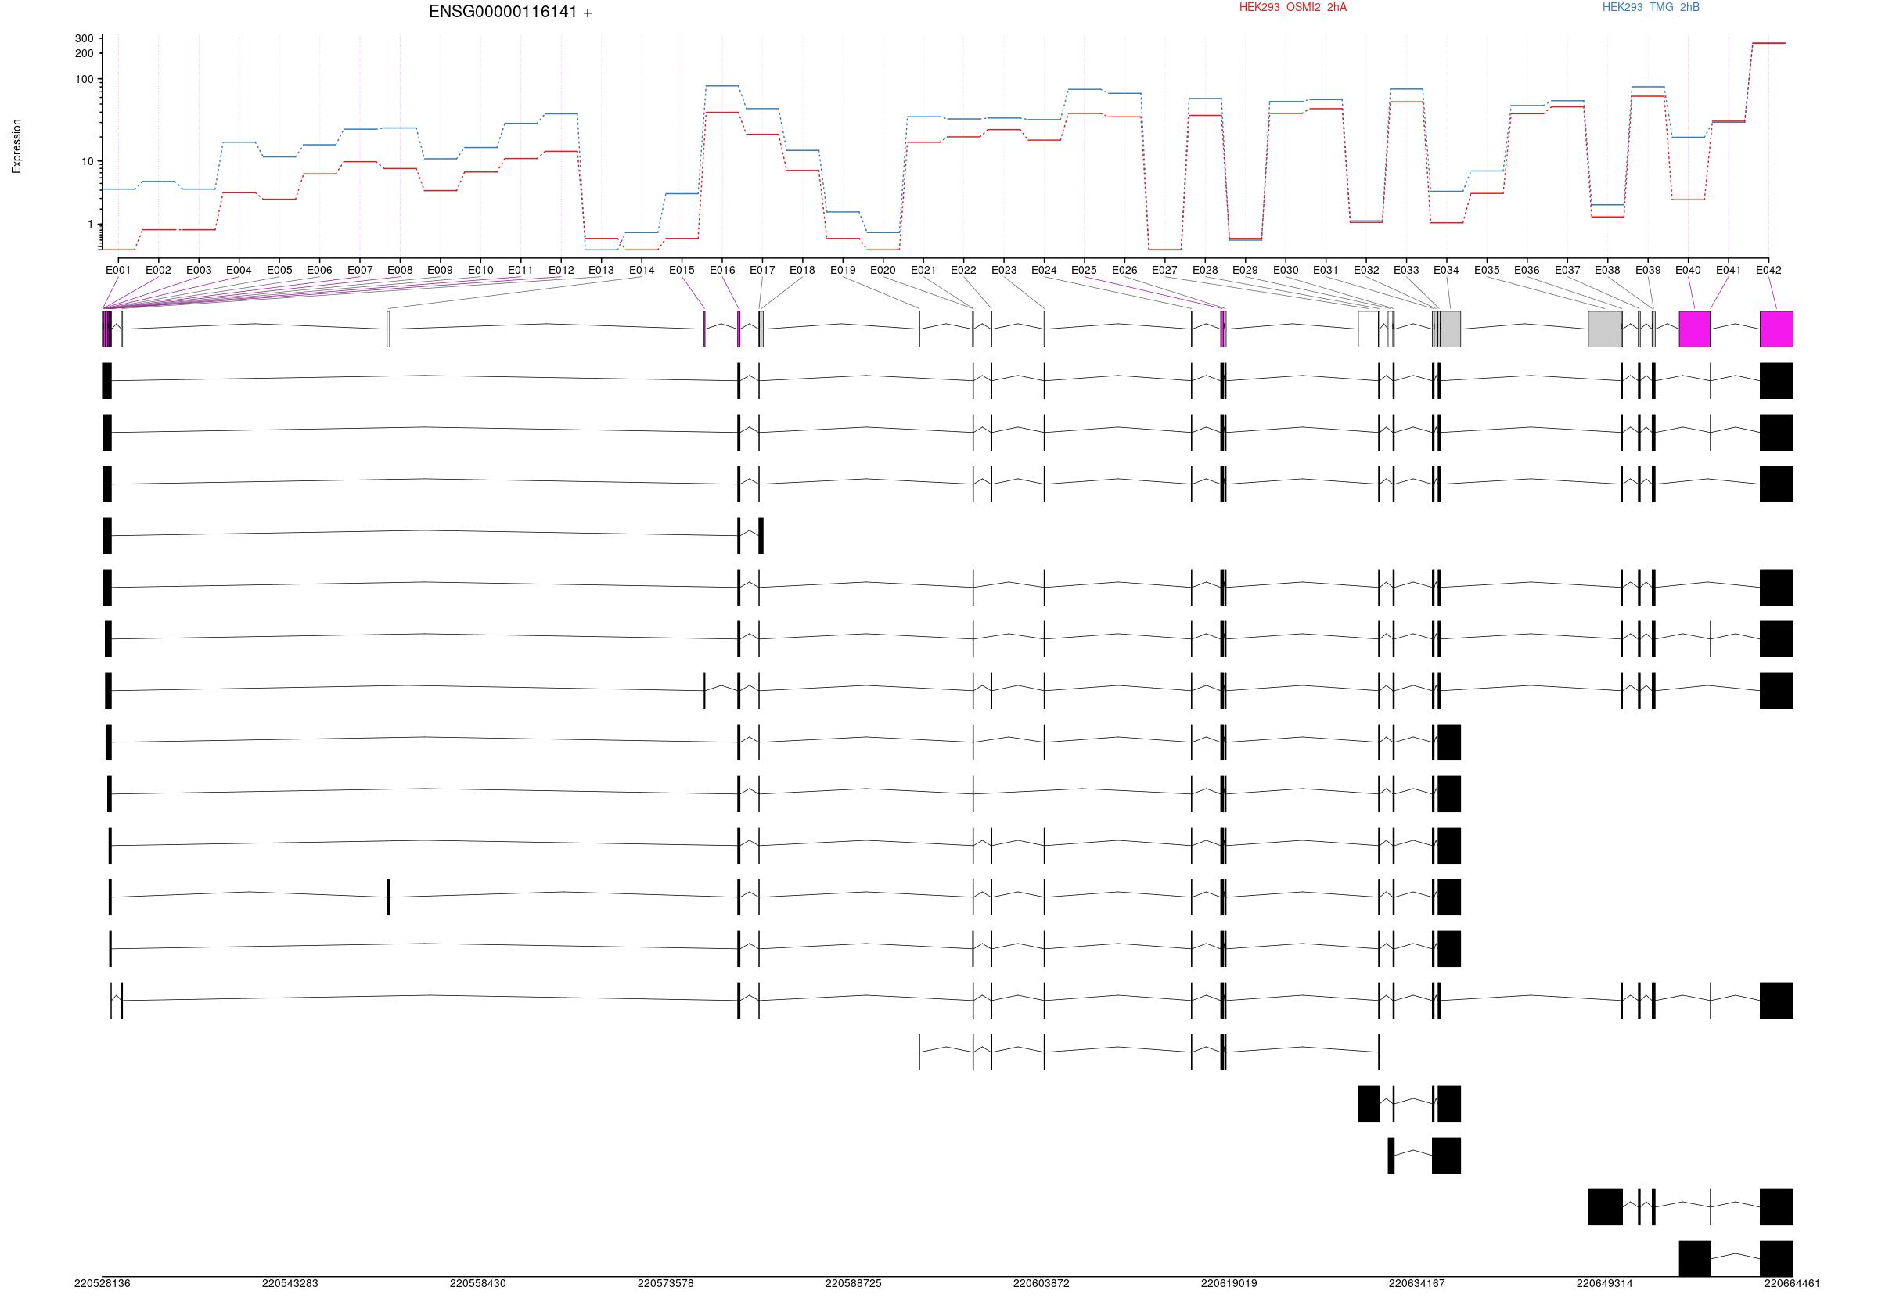The image size is (1878, 1298).
Task: Click genomic coordinate 220543283
Action: 290,1283
